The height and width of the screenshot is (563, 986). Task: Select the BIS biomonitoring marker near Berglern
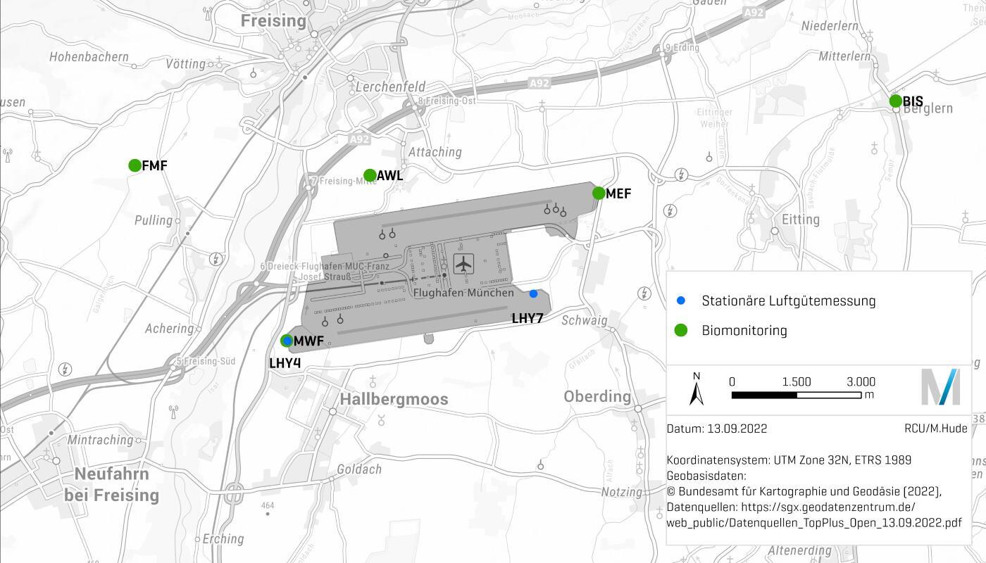point(896,101)
